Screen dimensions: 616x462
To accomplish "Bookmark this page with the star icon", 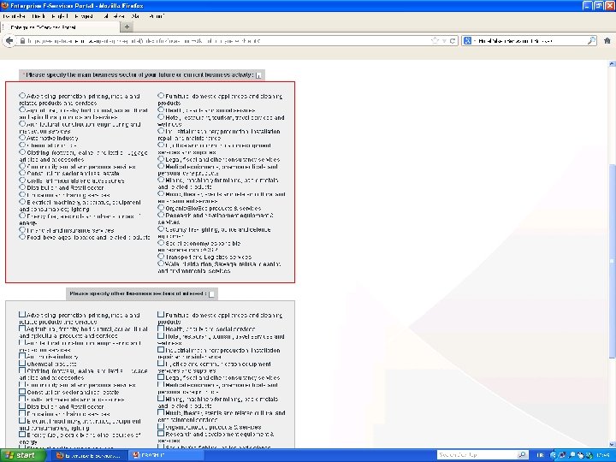I will (435, 40).
